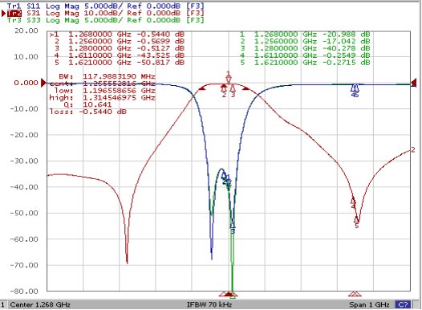Click marker pair on bottom frequency axis right
The height and width of the screenshot is (310, 422).
pos(355,294)
